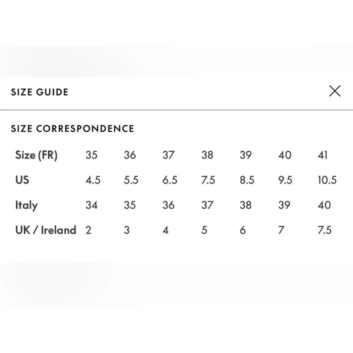This screenshot has height=353, width=353.
Task: Pick FR size 38 in first row
Action: tap(207, 155)
